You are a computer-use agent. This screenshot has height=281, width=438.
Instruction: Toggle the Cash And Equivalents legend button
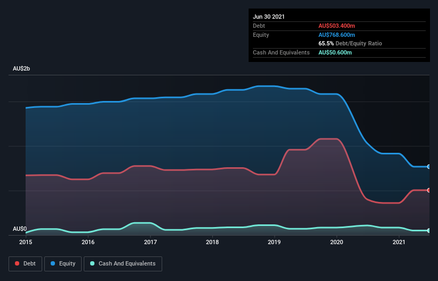[x=123, y=264]
